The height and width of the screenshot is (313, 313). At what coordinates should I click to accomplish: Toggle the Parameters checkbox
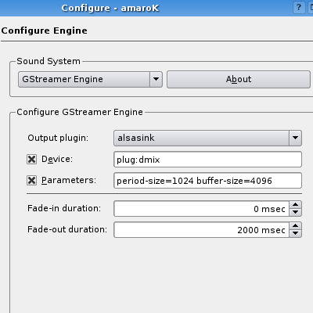click(x=31, y=180)
